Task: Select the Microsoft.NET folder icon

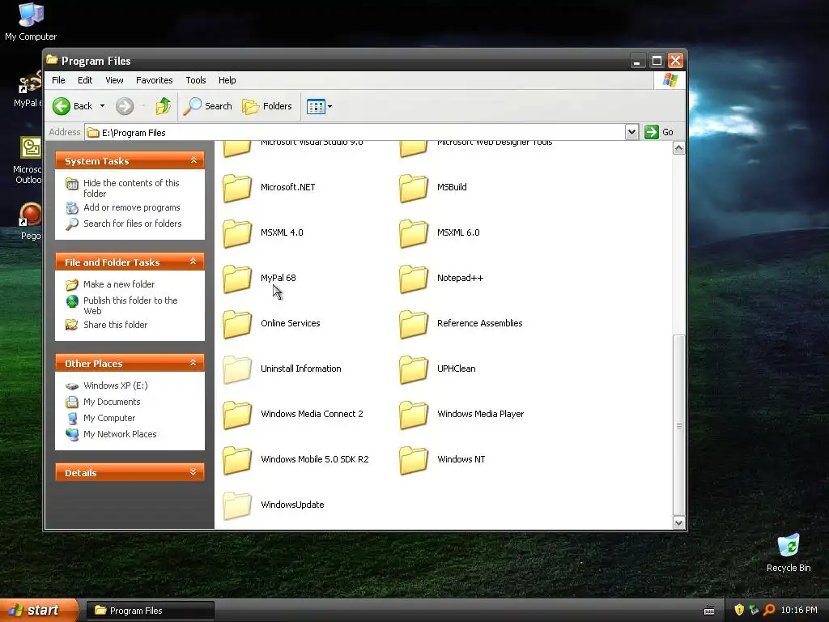Action: (x=237, y=188)
